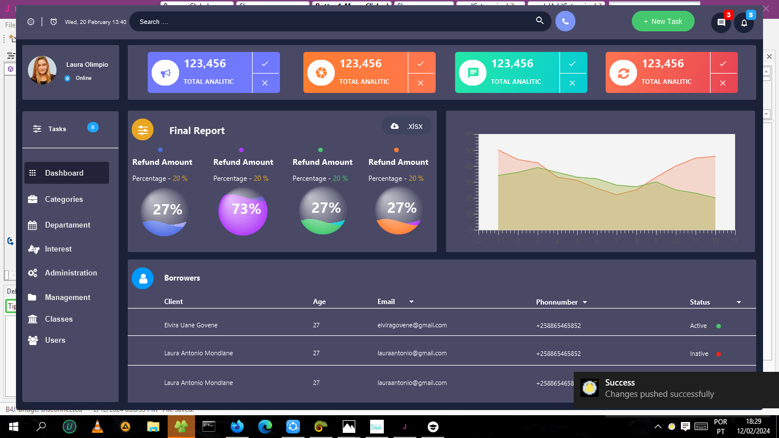Click the sliders icon next to Tasks
The image size is (779, 438).
pos(37,129)
